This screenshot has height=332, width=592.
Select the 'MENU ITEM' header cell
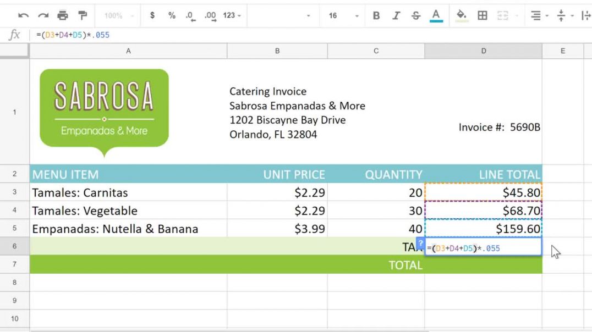click(128, 174)
